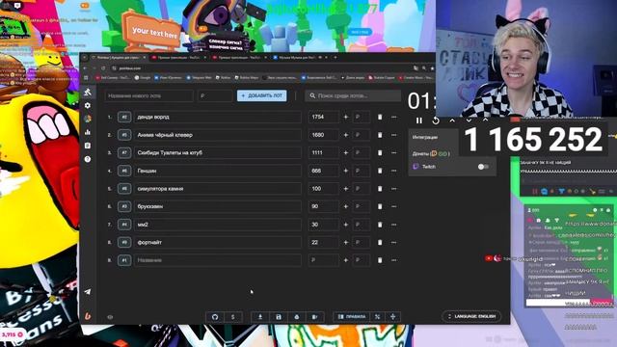Open a new browser tab with plus
Viewport: 617px width, 347px height.
(x=335, y=58)
